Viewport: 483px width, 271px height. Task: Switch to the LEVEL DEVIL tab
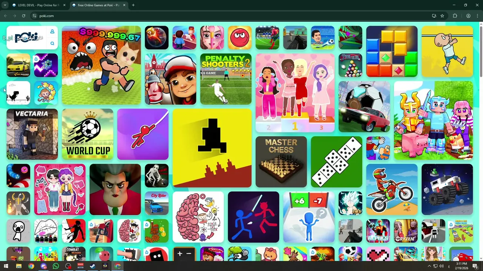click(38, 5)
